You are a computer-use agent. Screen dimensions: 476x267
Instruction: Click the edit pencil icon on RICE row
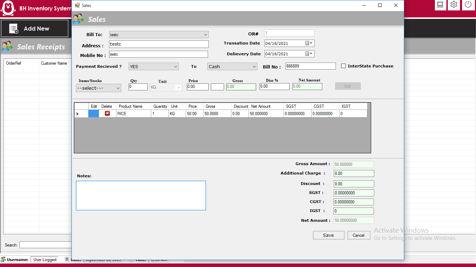[93, 113]
